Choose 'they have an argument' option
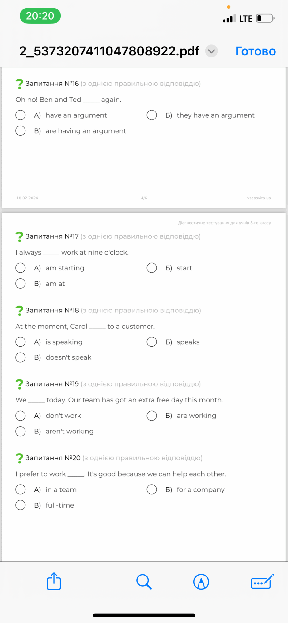288x623 pixels. click(x=152, y=115)
